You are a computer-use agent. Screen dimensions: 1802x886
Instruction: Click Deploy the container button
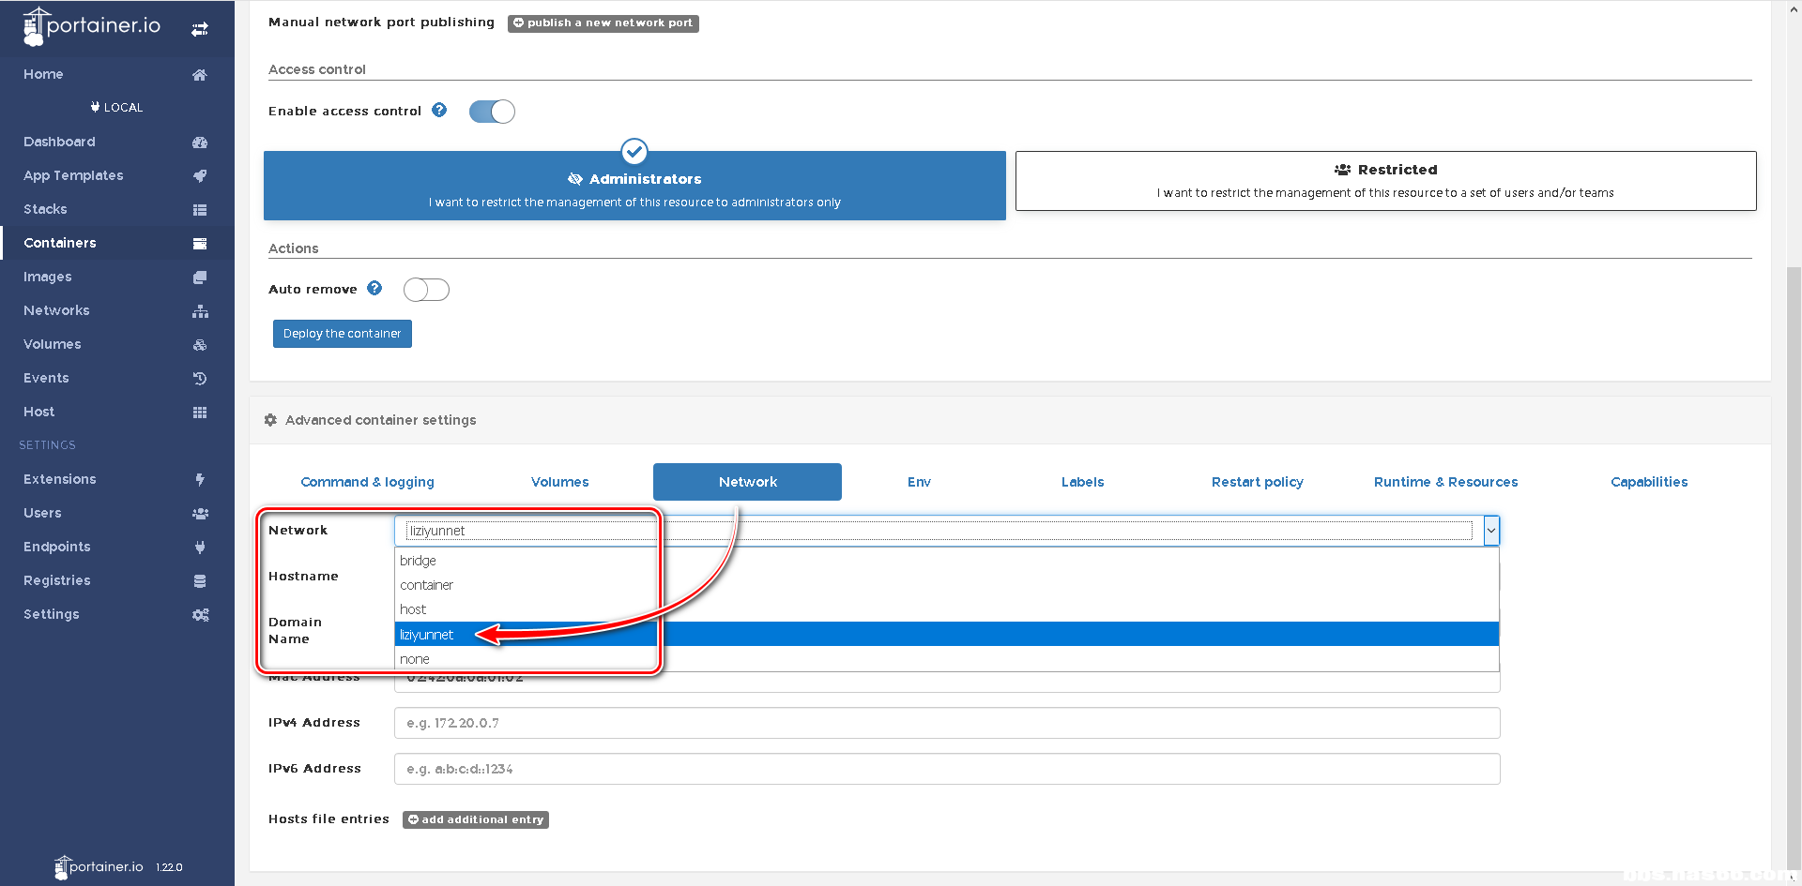342,334
